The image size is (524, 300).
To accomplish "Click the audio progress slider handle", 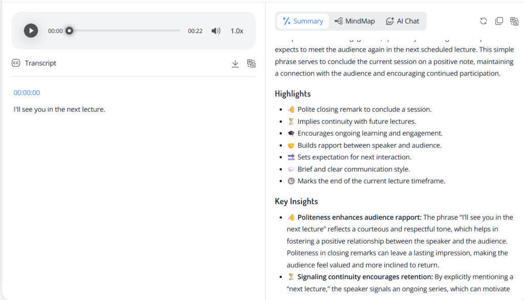I will coord(69,31).
